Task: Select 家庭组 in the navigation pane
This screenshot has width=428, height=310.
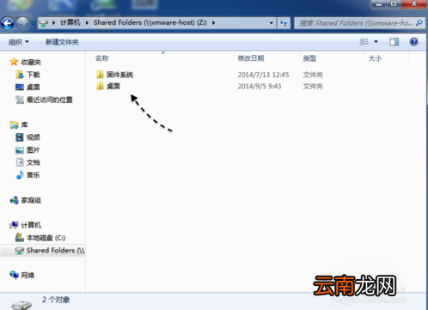Action: (31, 200)
